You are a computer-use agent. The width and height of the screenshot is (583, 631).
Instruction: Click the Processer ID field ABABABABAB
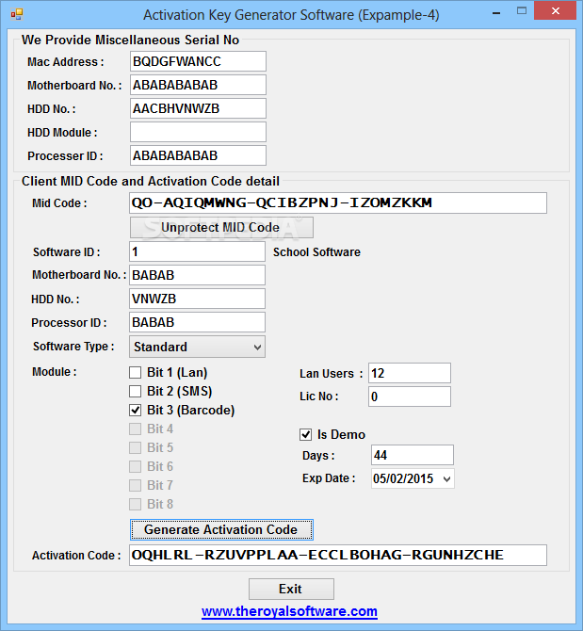coord(198,155)
